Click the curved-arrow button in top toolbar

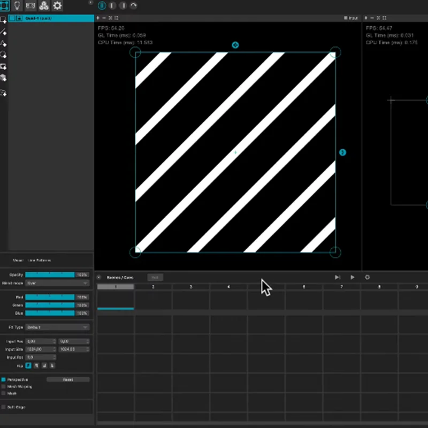(133, 5)
